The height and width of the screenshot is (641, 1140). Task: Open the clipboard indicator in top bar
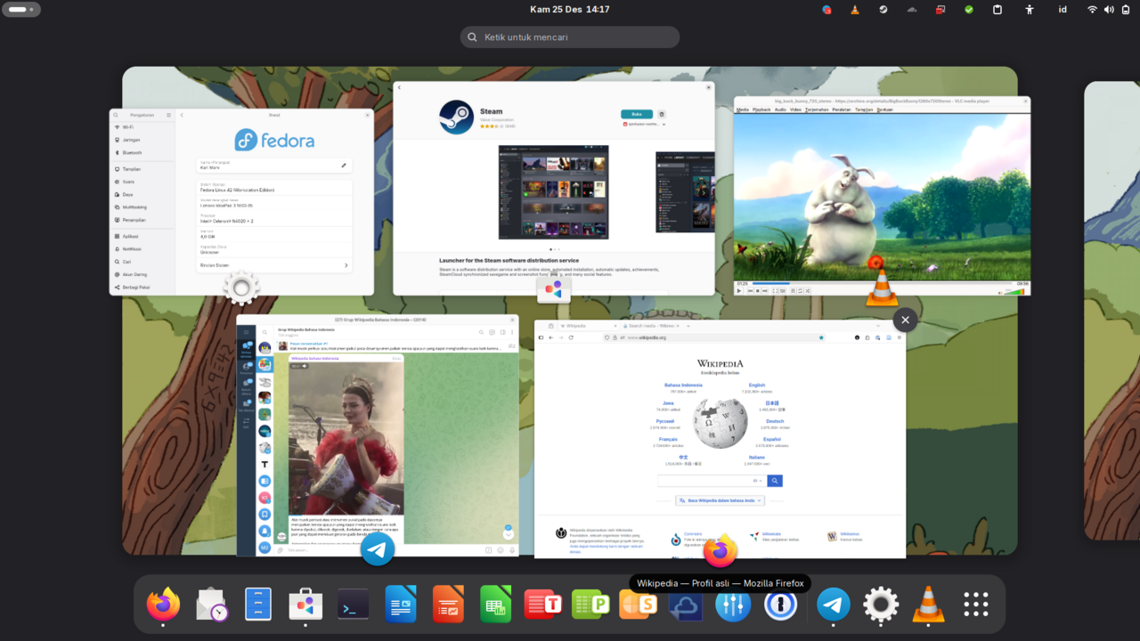pos(997,10)
